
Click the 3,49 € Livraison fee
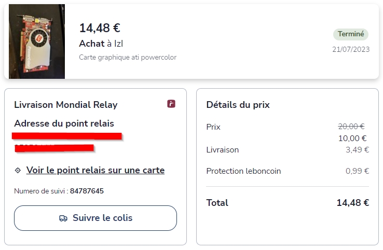coord(357,150)
